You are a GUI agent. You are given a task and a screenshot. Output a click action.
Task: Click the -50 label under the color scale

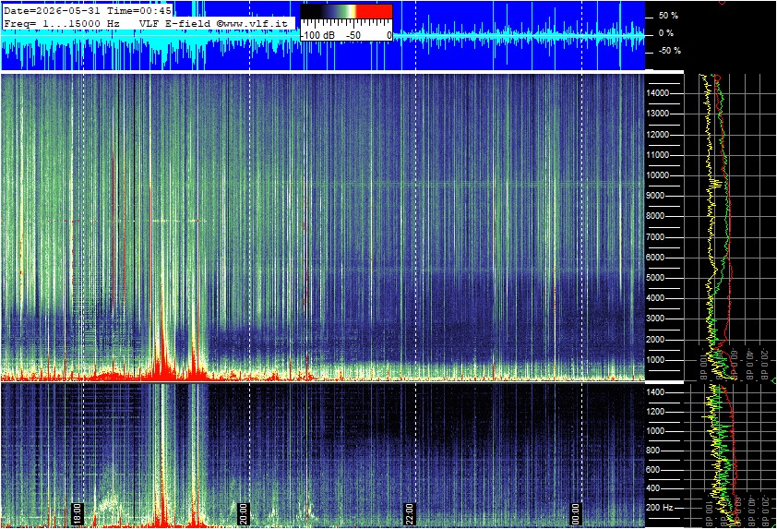[x=353, y=35]
